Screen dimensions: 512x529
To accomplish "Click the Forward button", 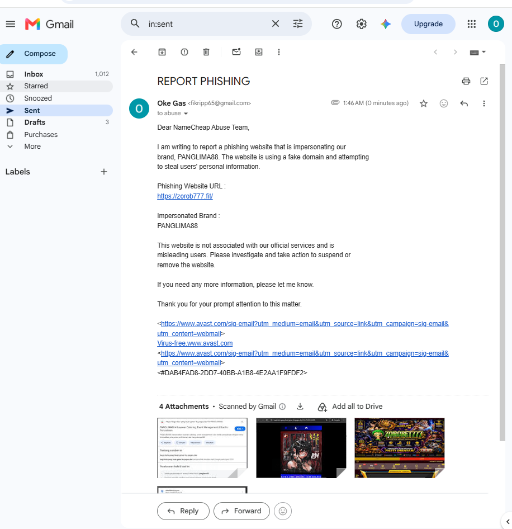I will (x=241, y=511).
